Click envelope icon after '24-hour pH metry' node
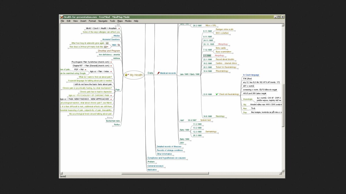The image size is (346, 194). pyautogui.click(x=106, y=47)
